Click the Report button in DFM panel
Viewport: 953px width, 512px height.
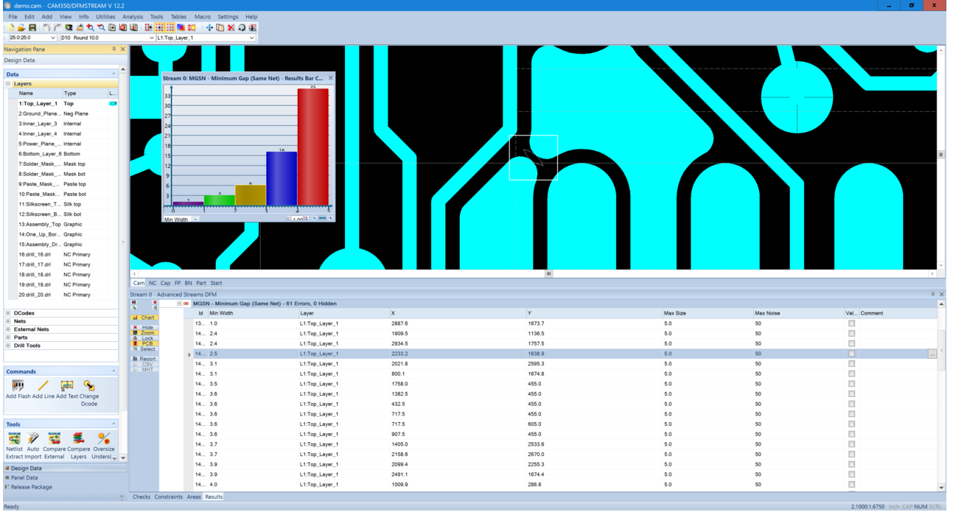click(144, 359)
